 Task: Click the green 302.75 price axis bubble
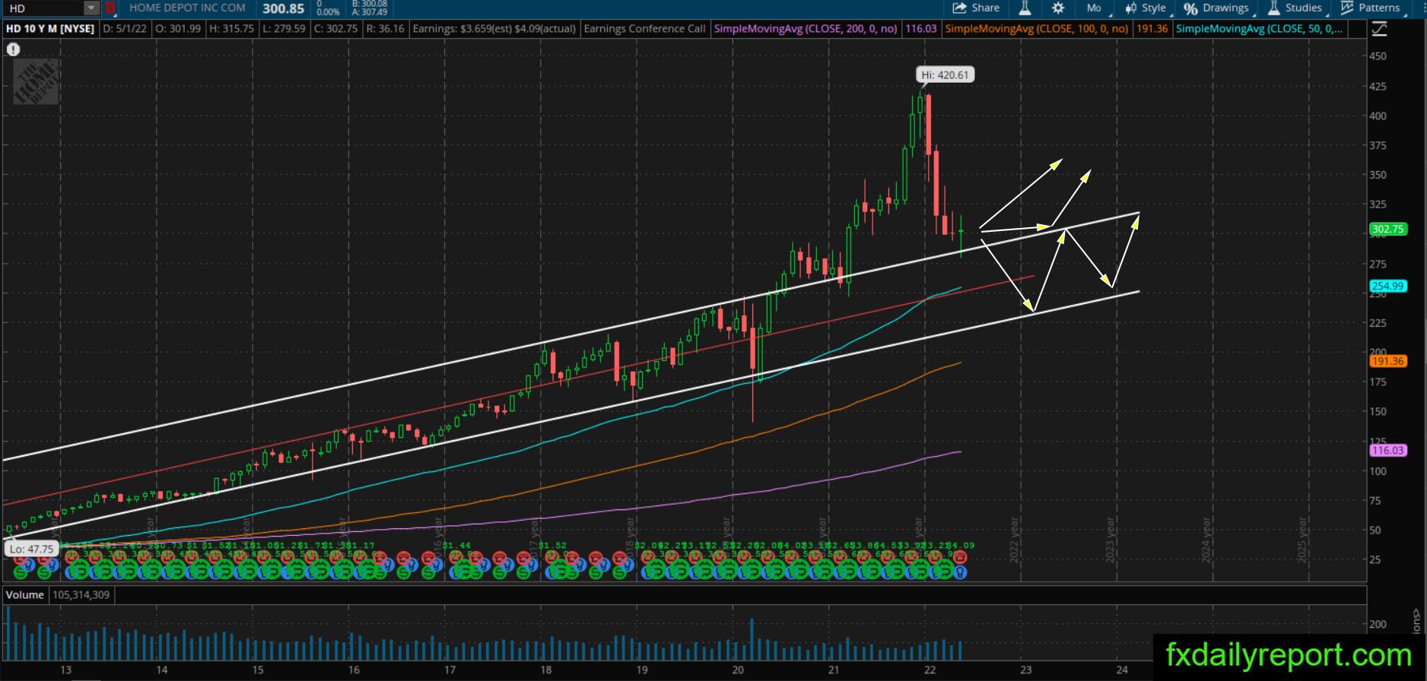click(x=1387, y=230)
